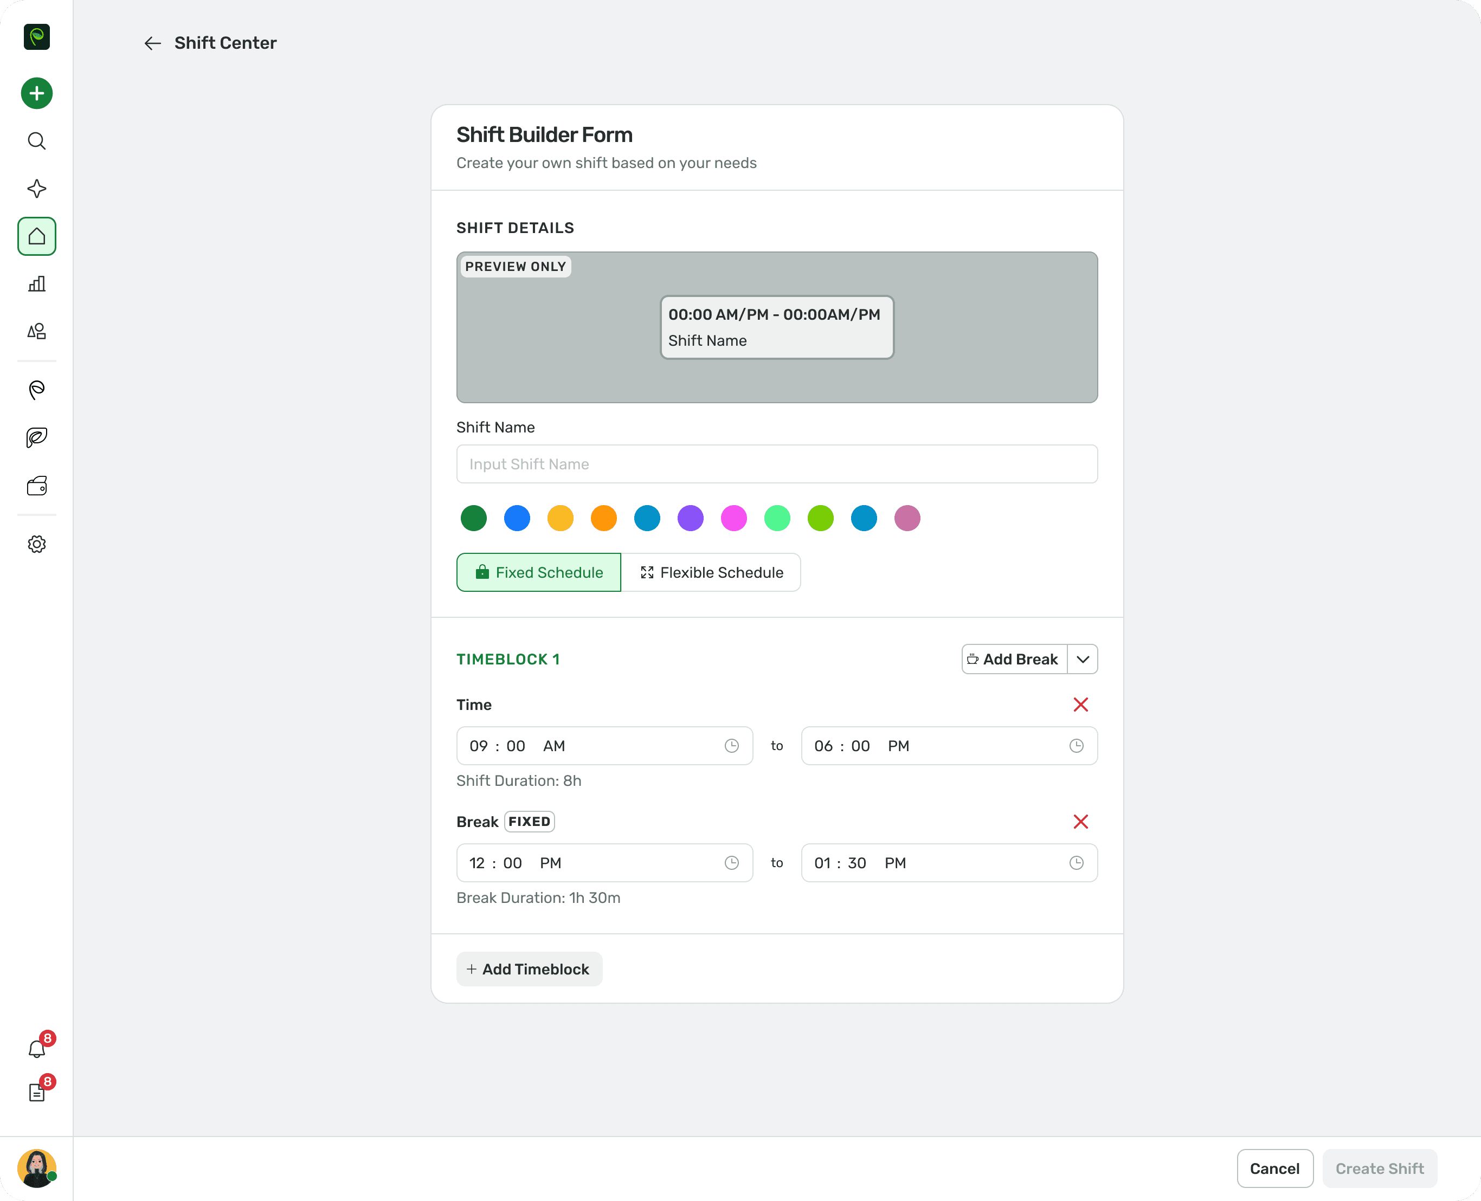Open the settings gear icon
Viewport: 1481px width, 1201px height.
coord(36,544)
